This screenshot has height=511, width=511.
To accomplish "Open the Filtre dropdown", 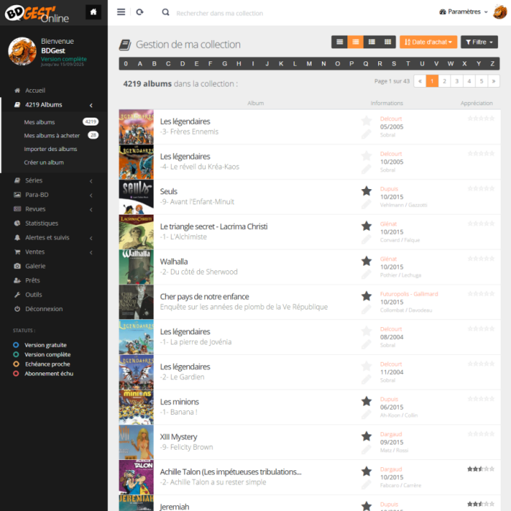I will pyautogui.click(x=479, y=42).
